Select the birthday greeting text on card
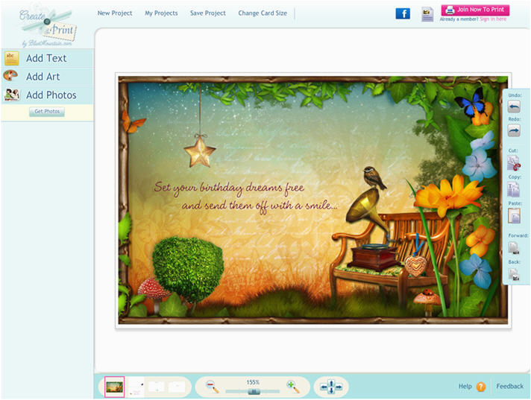 click(246, 197)
